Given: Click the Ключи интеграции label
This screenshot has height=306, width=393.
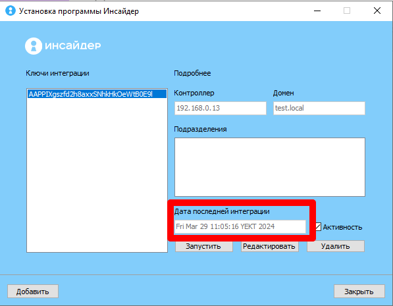Looking at the screenshot, I should (57, 73).
